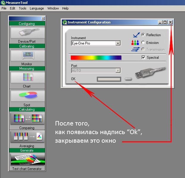The width and height of the screenshot is (185, 178).
Task: Maximize the Instrument Configuration window
Action: pyautogui.click(x=165, y=22)
